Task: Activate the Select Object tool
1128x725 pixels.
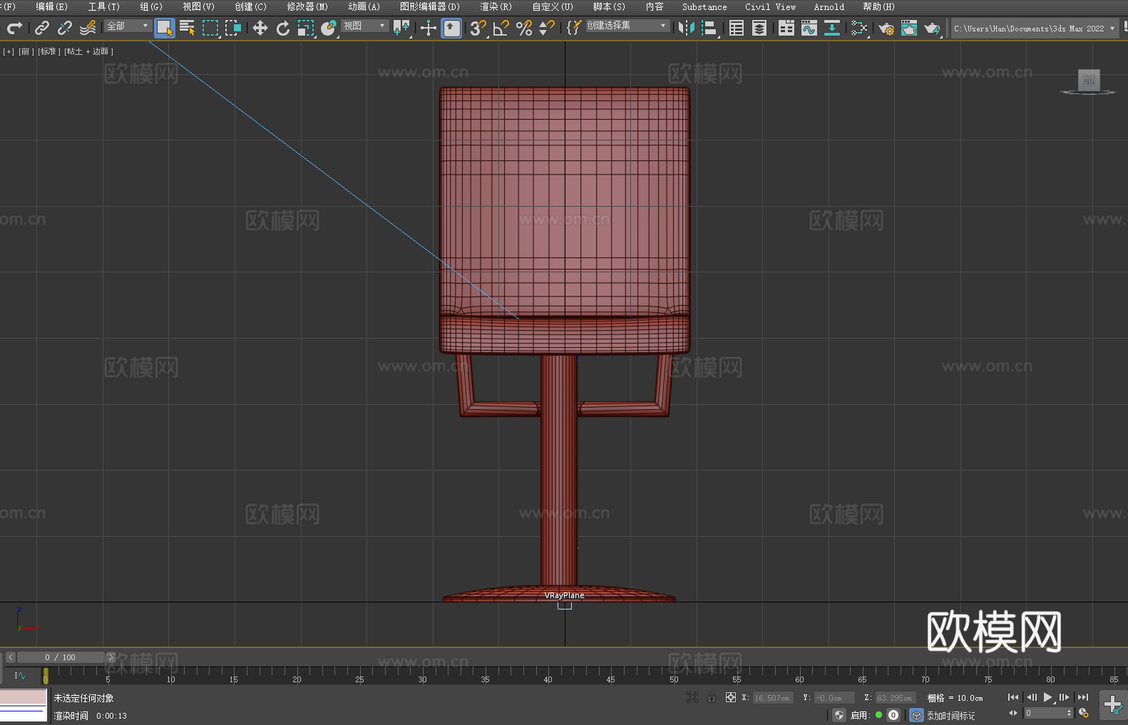Action: pos(165,28)
